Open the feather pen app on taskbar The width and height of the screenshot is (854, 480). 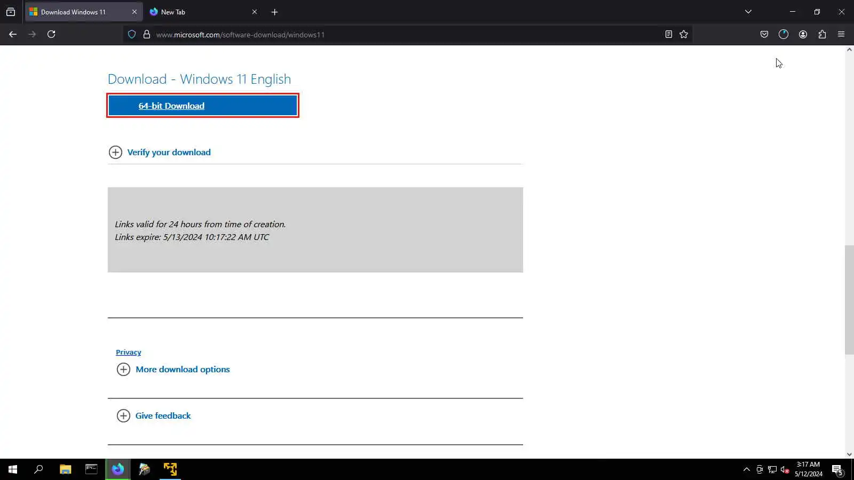144,469
